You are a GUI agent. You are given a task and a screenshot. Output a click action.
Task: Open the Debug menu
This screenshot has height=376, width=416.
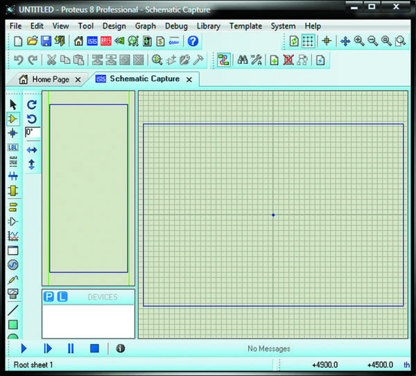[176, 26]
